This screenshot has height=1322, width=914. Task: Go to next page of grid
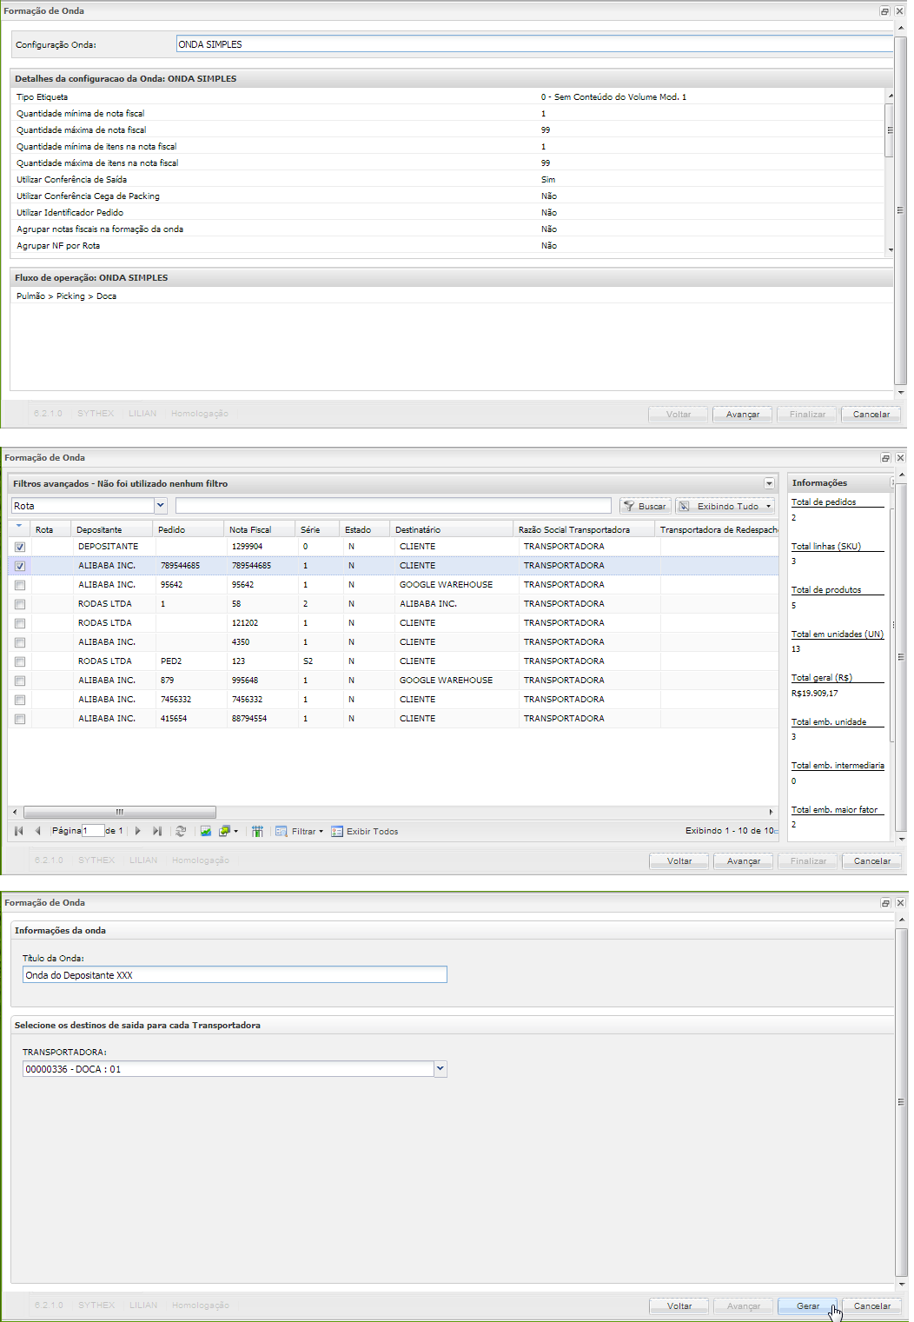click(137, 831)
